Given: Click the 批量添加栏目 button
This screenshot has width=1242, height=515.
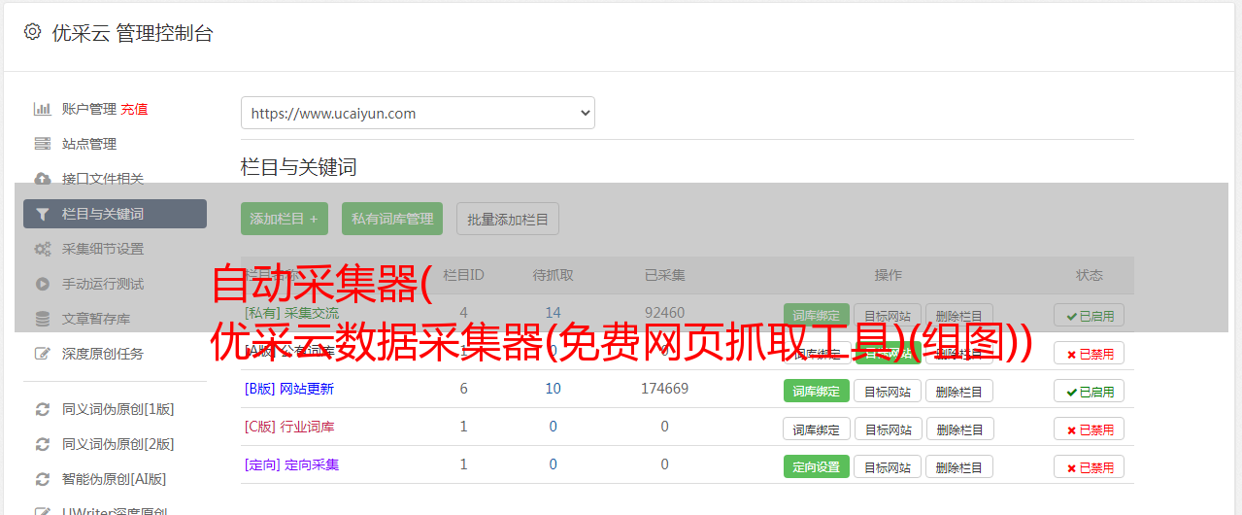Looking at the screenshot, I should click(x=508, y=219).
